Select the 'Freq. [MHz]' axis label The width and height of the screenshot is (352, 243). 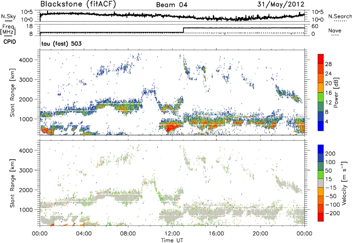tap(8, 29)
